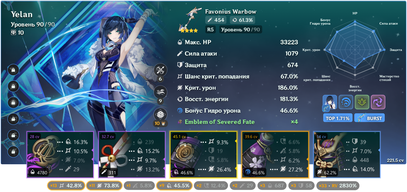Toggle the crit damage 73.8% substat filter
The height and width of the screenshot is (192, 407).
104,186
